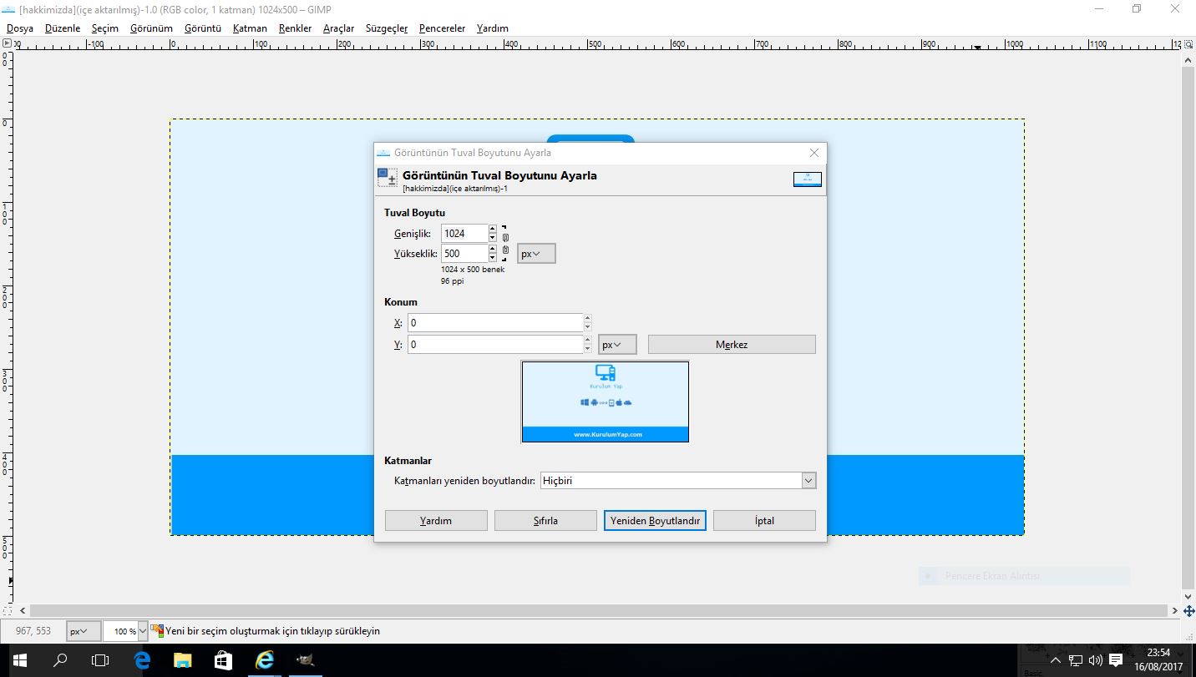Open the 100% zoom dropdown in status bar
This screenshot has width=1196, height=677.
[x=142, y=632]
